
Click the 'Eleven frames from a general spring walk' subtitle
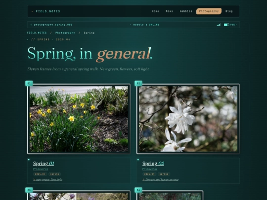pyautogui.click(x=89, y=69)
